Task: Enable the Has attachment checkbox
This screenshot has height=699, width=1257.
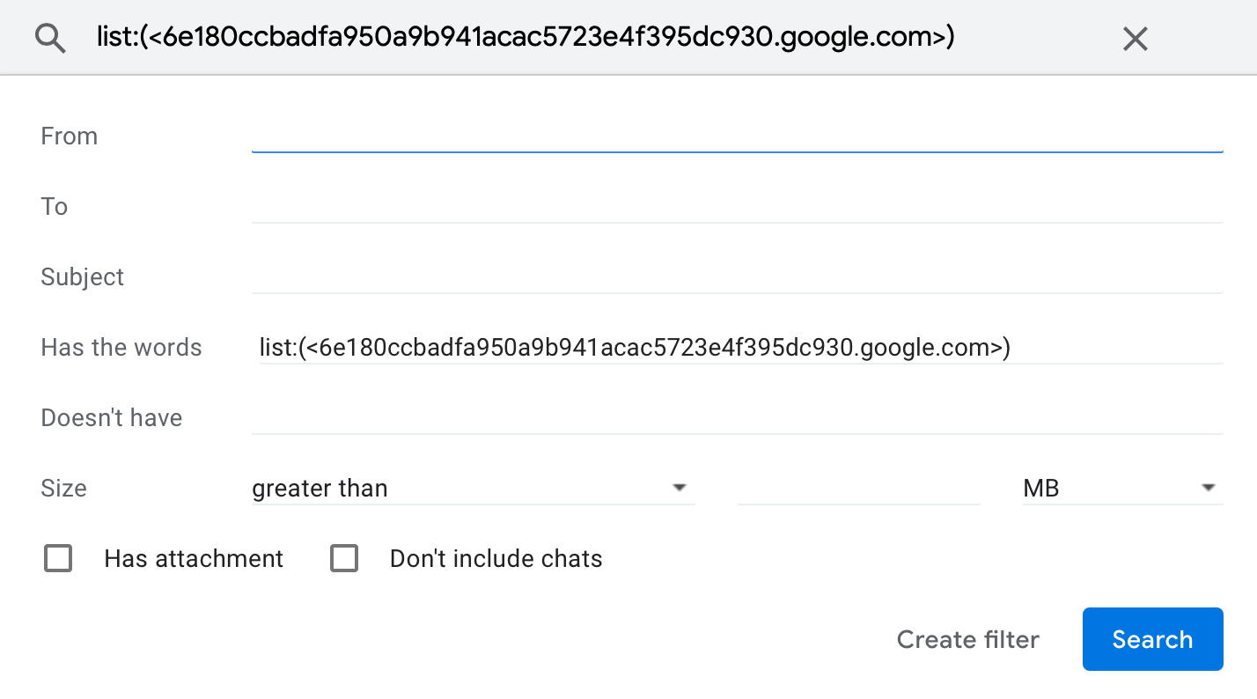Action: (x=57, y=558)
